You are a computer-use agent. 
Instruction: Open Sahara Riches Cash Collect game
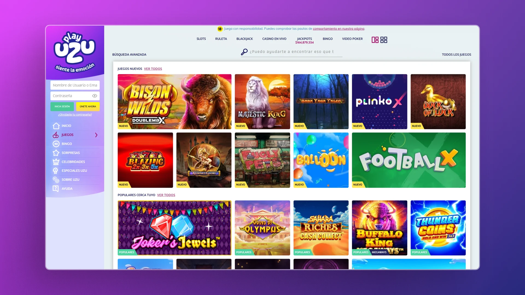pos(321,228)
